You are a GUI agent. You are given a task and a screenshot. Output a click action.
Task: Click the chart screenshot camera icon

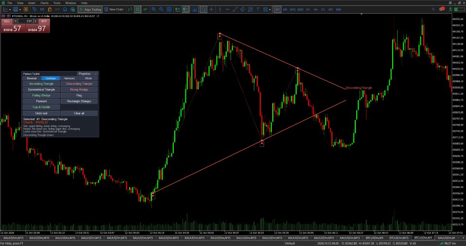tap(194, 10)
